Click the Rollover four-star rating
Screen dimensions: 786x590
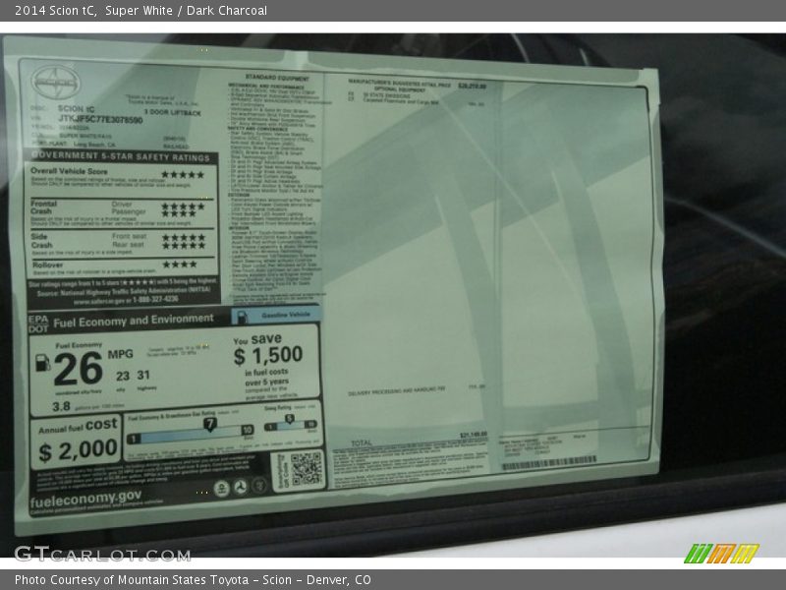(179, 264)
